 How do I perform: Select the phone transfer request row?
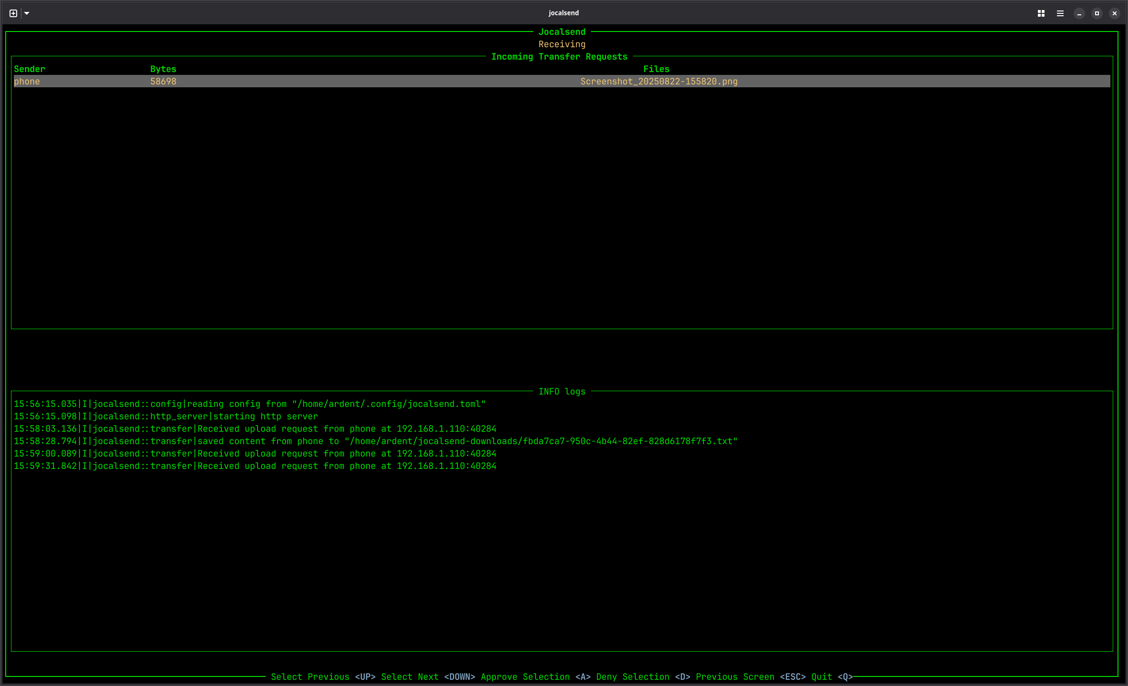tap(27, 82)
